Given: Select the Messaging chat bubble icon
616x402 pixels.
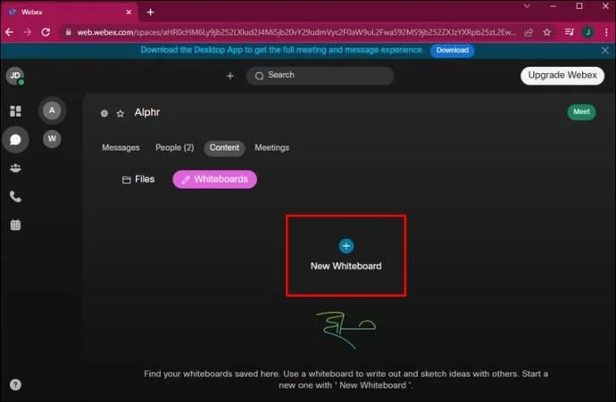Looking at the screenshot, I should (x=15, y=140).
